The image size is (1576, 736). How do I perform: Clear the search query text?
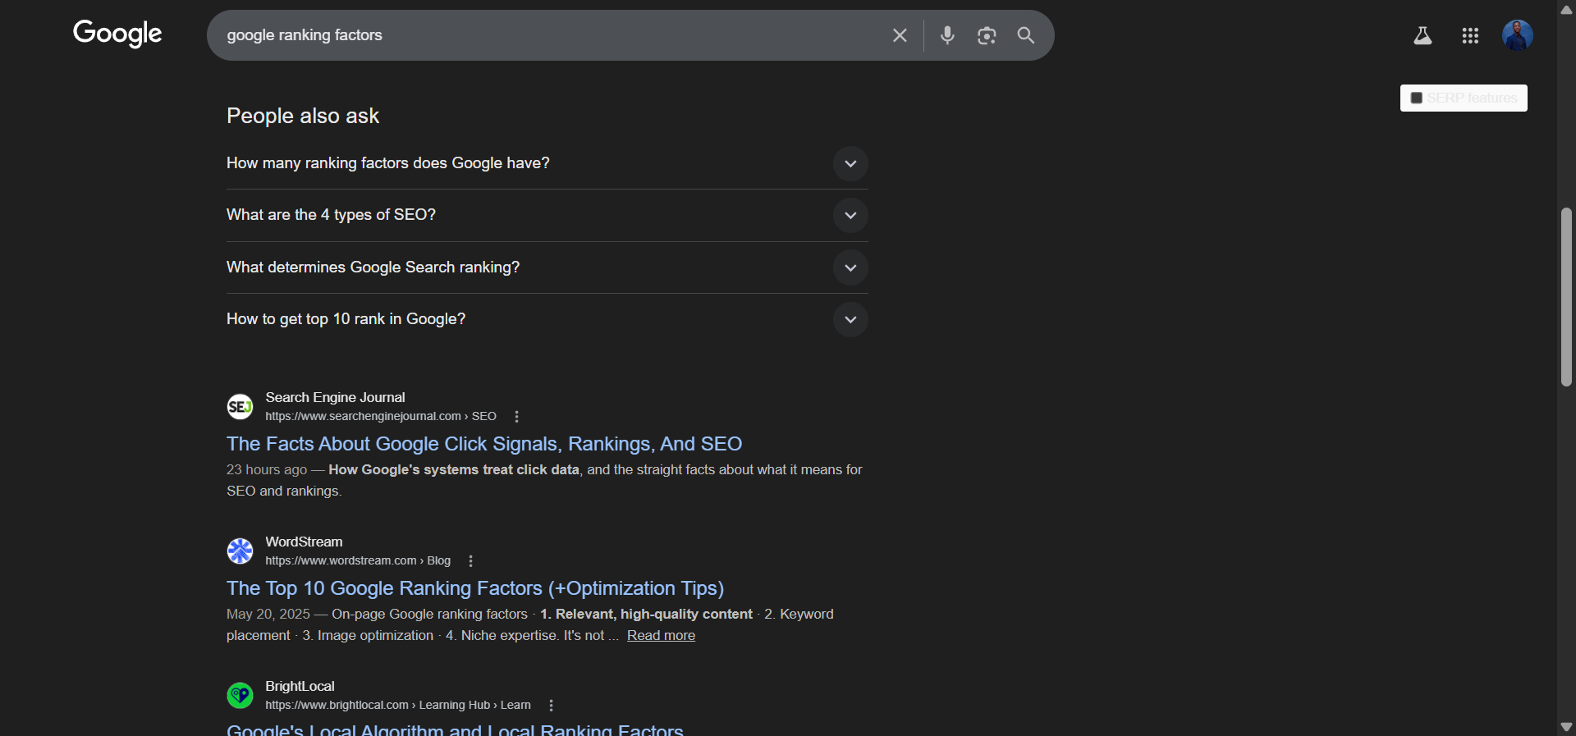click(x=900, y=35)
